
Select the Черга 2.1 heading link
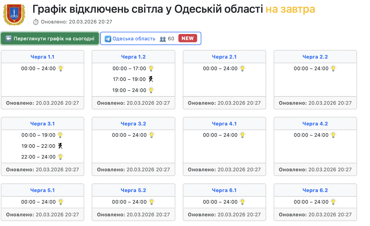click(224, 57)
